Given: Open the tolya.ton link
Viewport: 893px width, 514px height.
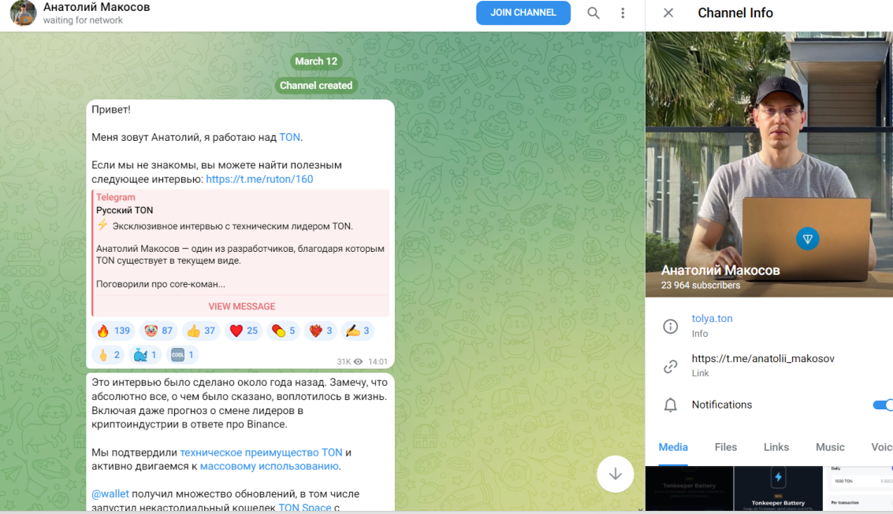Looking at the screenshot, I should click(712, 319).
